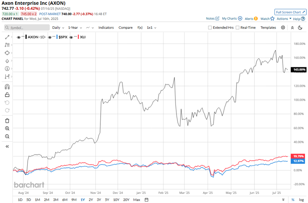Enable the Extended Hrs checkbox
The image size is (308, 203).
(210, 28)
